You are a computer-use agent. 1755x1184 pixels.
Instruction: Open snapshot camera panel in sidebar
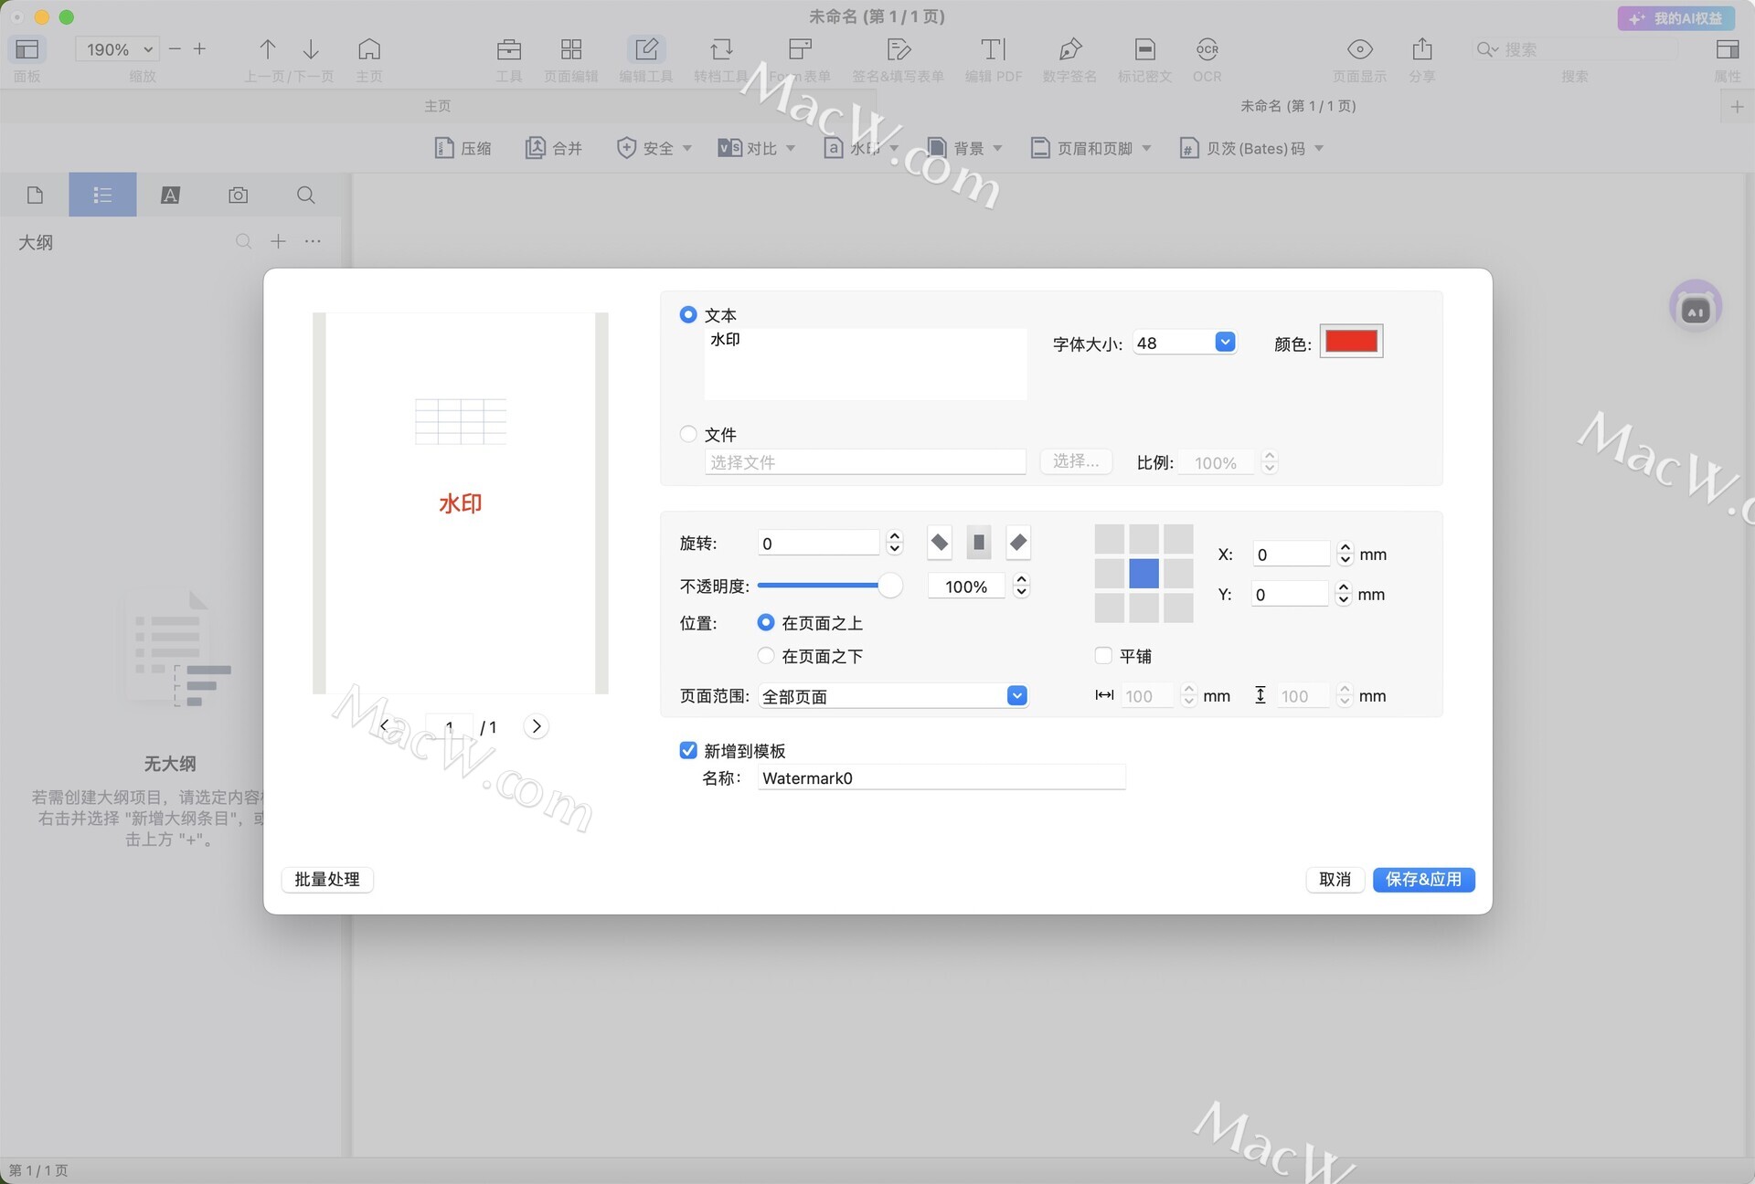[x=239, y=195]
